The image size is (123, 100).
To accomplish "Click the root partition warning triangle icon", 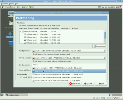I will [x=34, y=54].
